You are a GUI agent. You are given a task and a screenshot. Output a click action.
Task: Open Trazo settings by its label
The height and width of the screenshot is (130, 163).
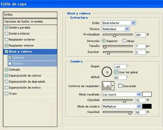13,93
